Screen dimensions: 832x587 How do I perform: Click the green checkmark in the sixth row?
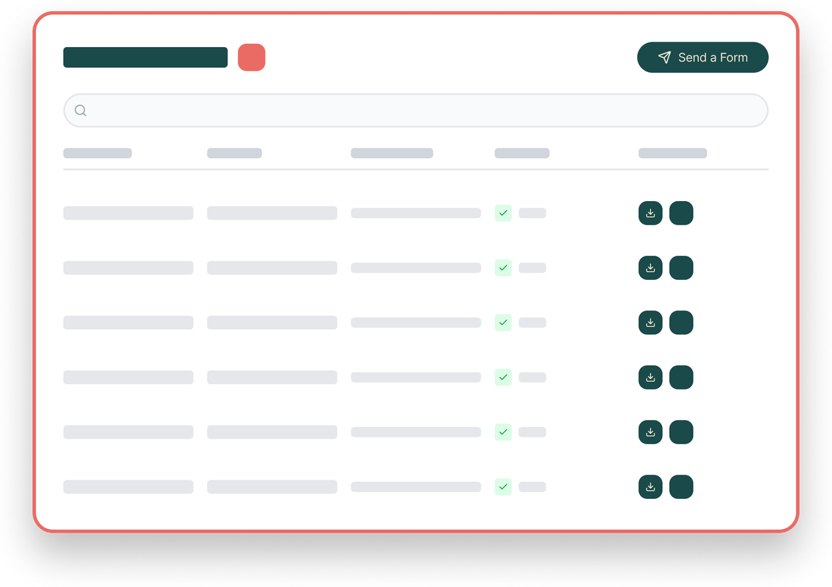[503, 487]
